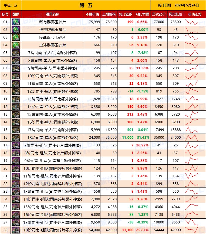Click the 15阶司南-组队 item icon

coord(16,207)
